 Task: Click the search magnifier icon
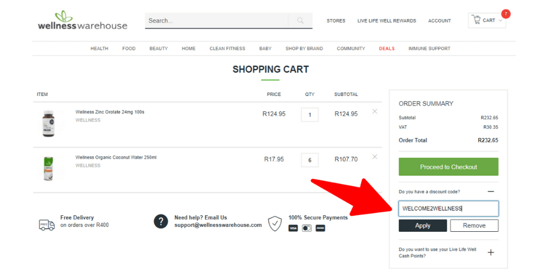[300, 21]
